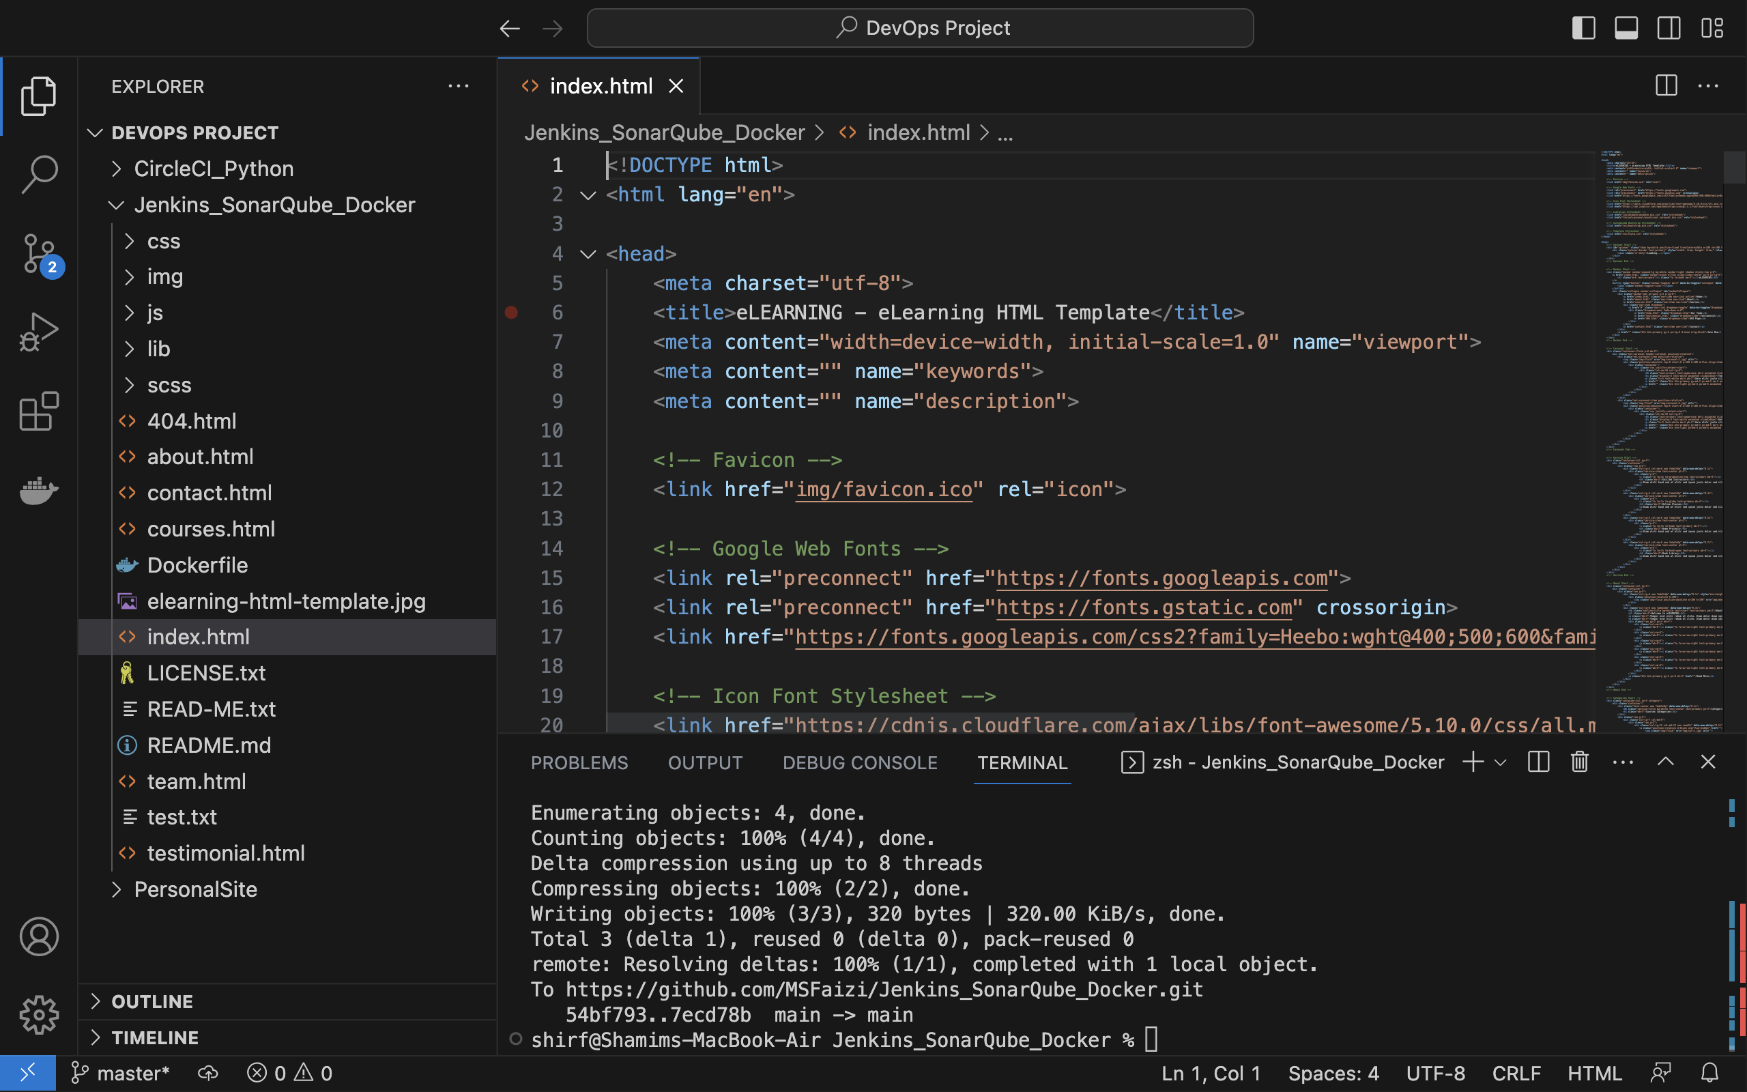Toggle the bottom panel visibility

click(x=1626, y=27)
